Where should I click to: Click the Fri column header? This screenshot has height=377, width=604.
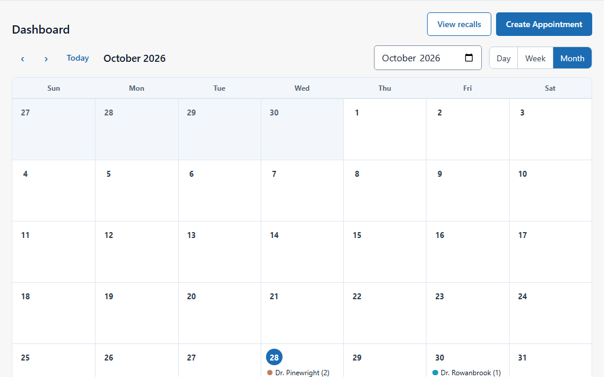click(x=468, y=88)
